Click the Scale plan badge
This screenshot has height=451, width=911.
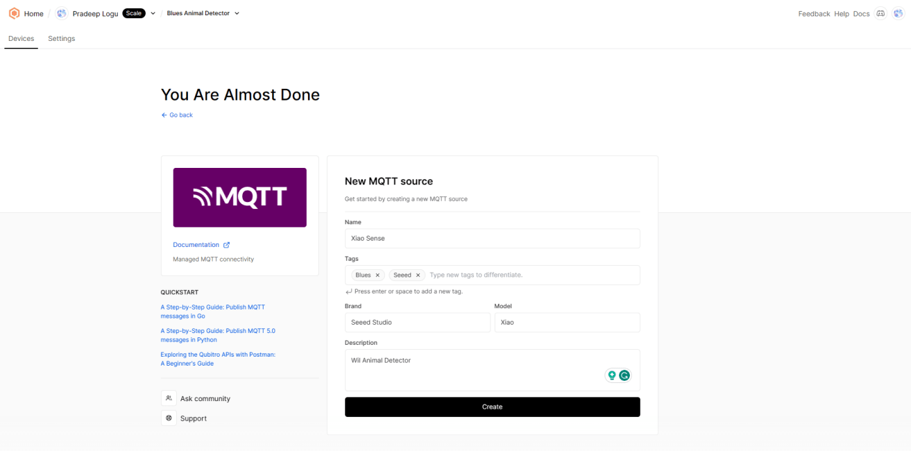(x=134, y=13)
